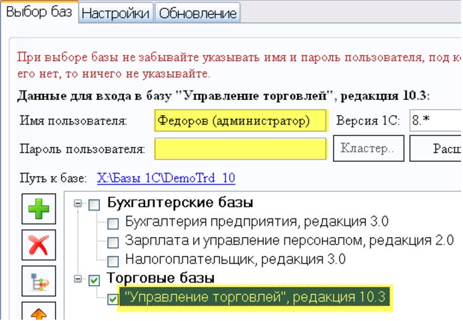Select Бухгалтерия предприятия, редакция 3.0 row
The width and height of the screenshot is (463, 321).
[256, 222]
